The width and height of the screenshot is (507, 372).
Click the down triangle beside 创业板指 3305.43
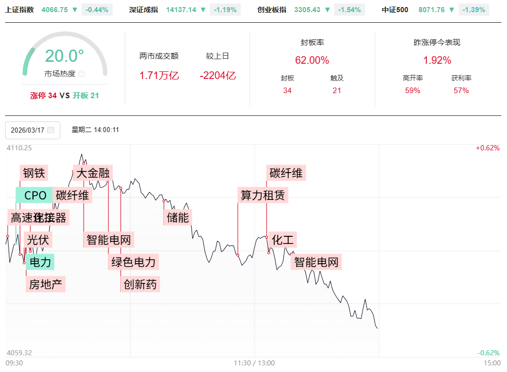(327, 10)
